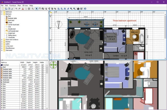167x110 pixels.
Task: Click plan vertical scrollbar down arrow
Action: click(165, 58)
